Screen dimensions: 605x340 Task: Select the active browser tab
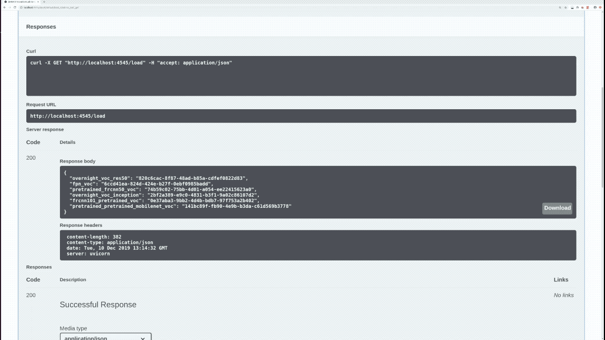click(21, 2)
